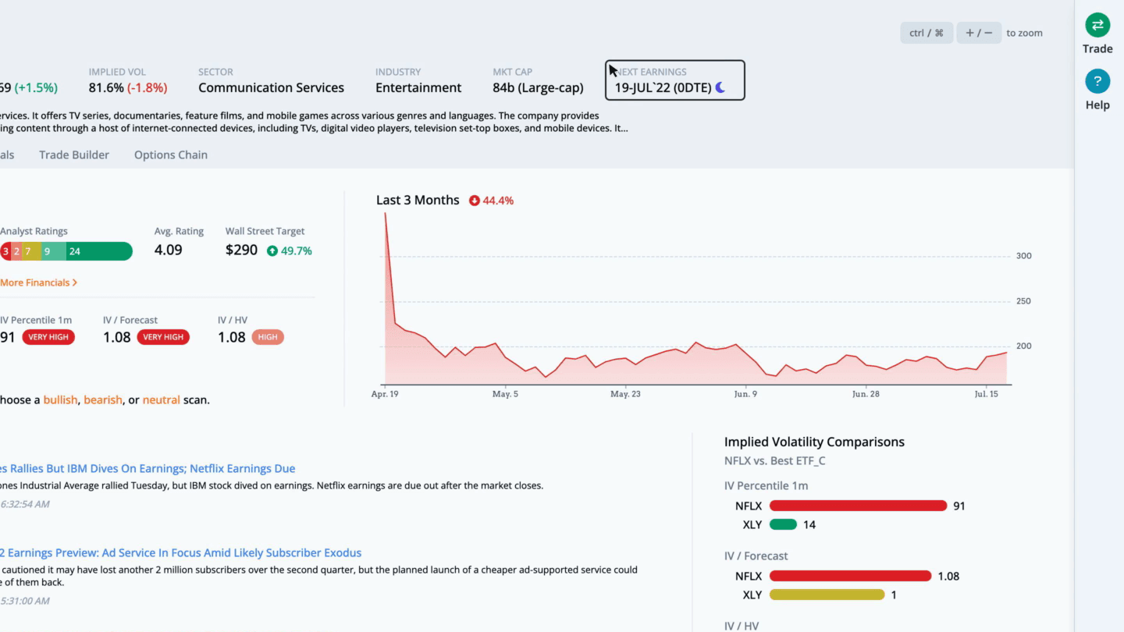Click the Avg. Rating value 4.09
Image resolution: width=1124 pixels, height=632 pixels.
(169, 250)
